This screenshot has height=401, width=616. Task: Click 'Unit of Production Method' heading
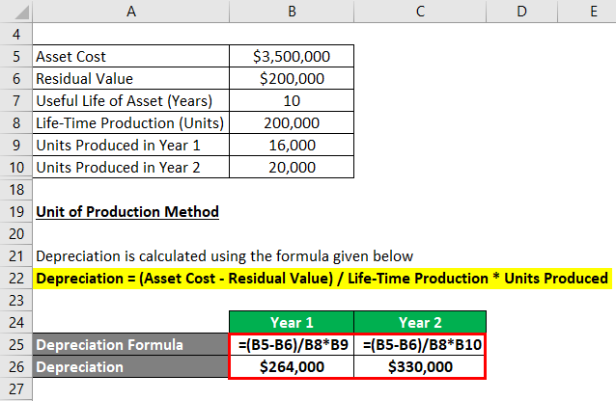(x=127, y=212)
